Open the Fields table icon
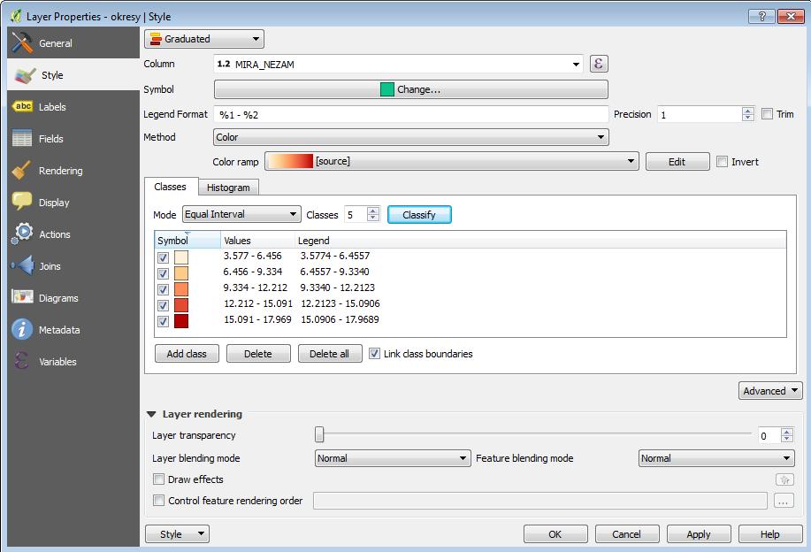The height and width of the screenshot is (552, 811). coord(22,139)
